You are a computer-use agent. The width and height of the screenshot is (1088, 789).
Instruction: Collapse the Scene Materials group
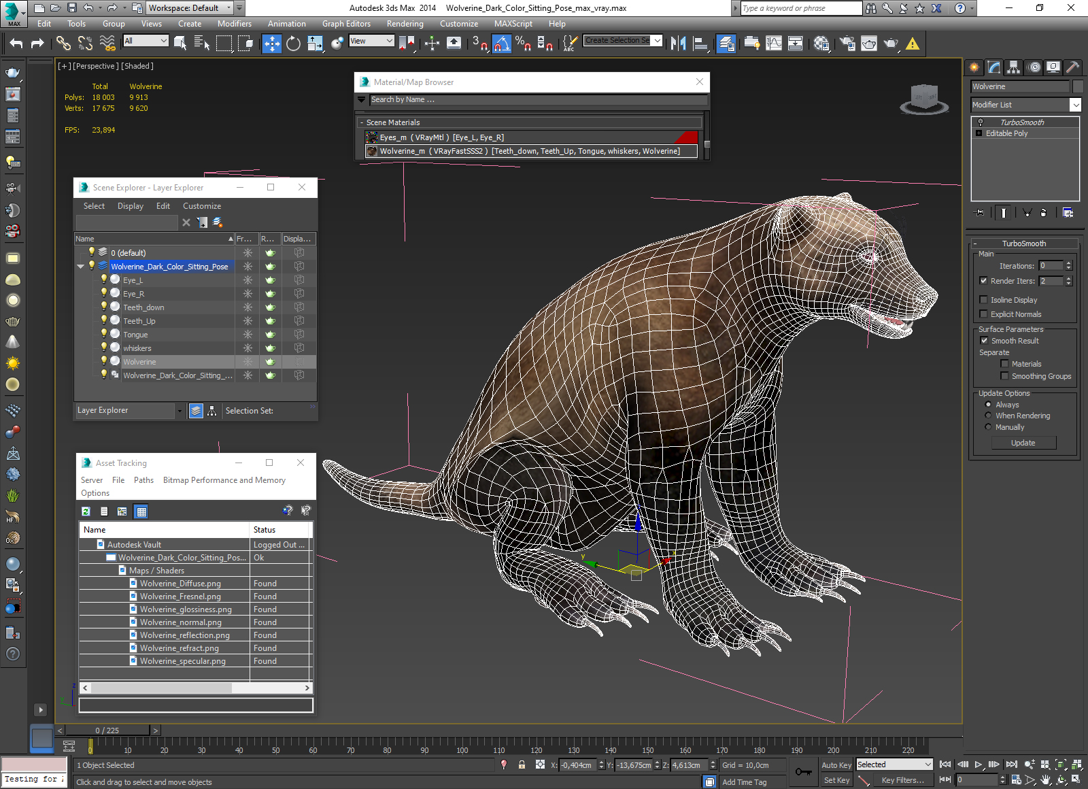pyautogui.click(x=362, y=122)
